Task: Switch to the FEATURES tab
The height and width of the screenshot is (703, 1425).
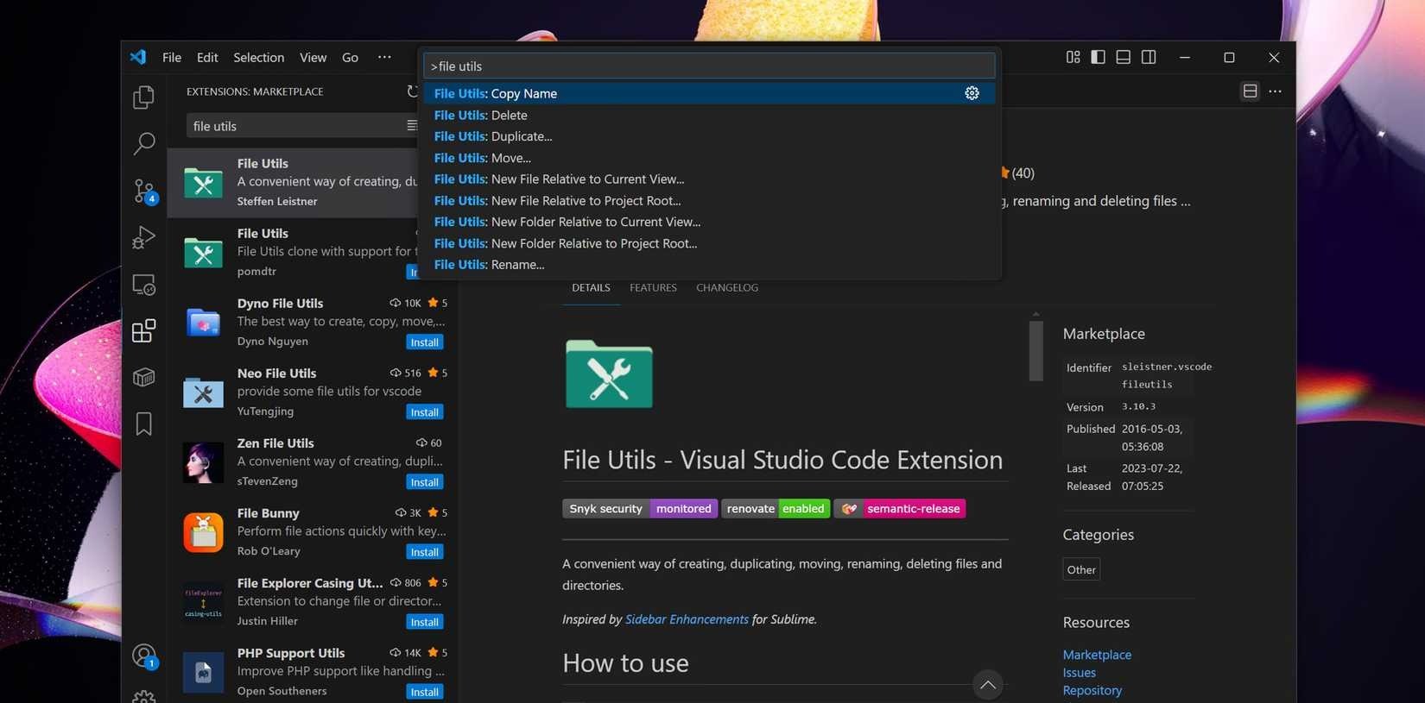Action: tap(653, 287)
